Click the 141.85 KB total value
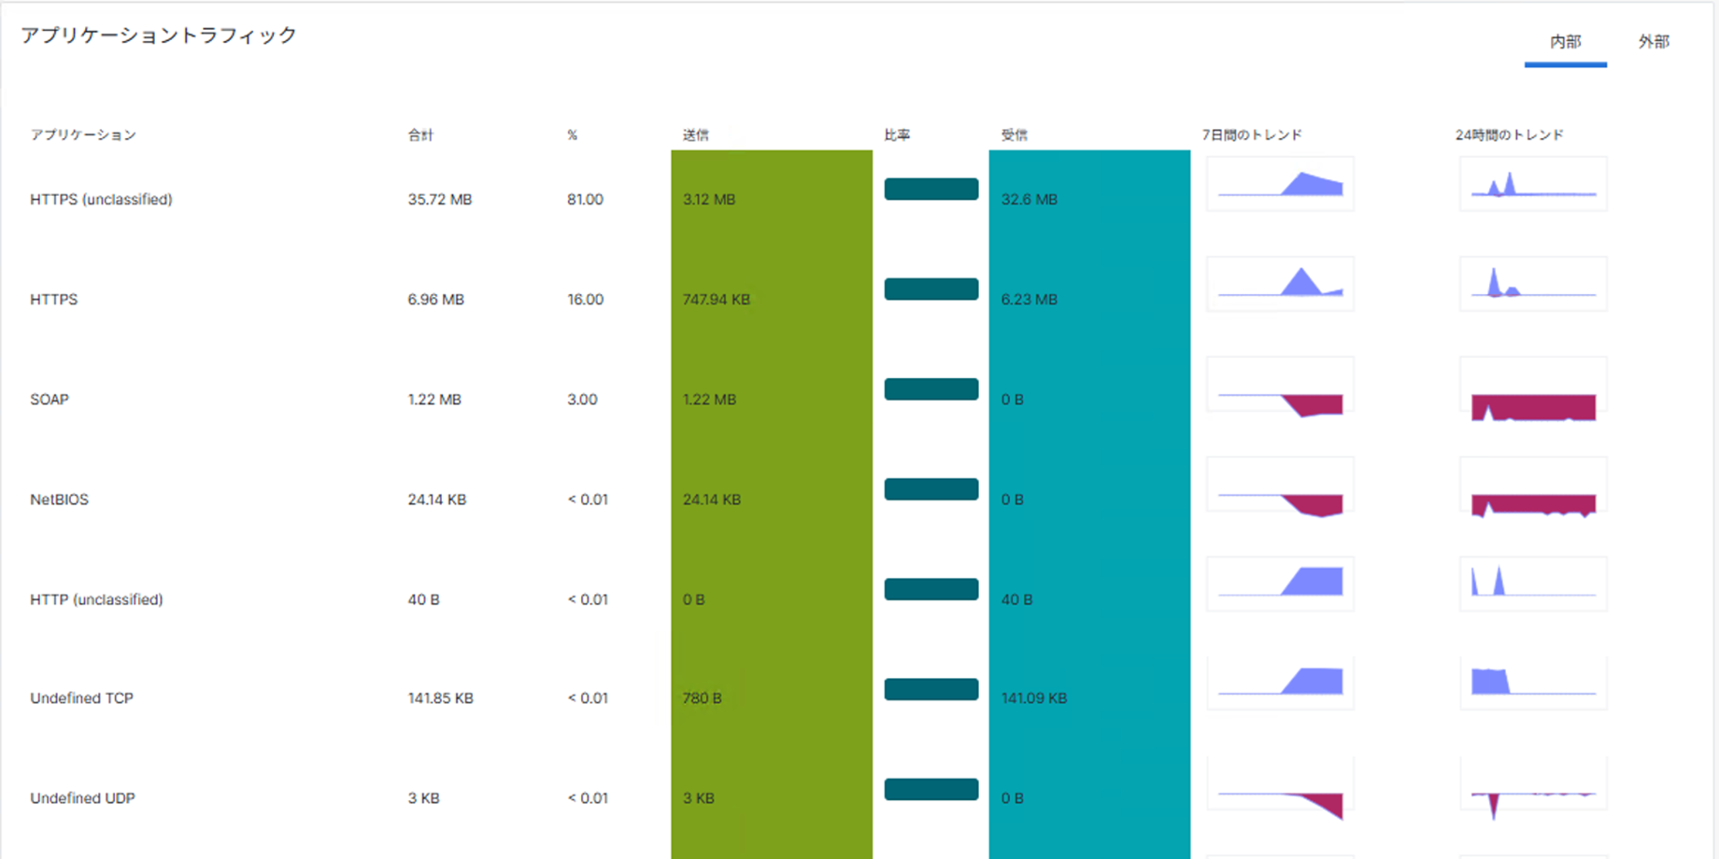Image resolution: width=1719 pixels, height=859 pixels. (440, 698)
